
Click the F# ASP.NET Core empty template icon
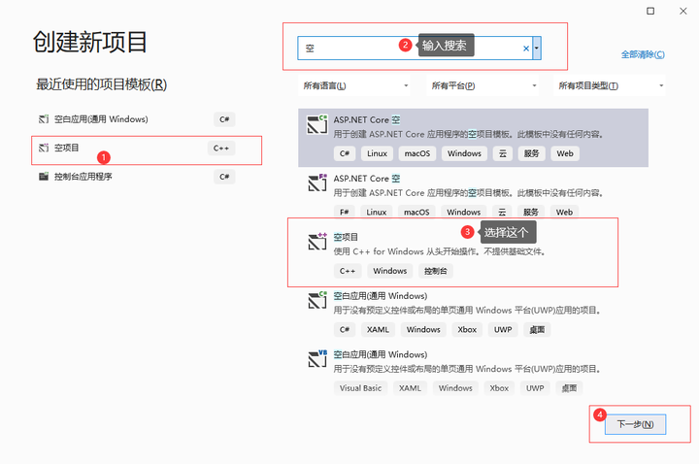pos(317,182)
